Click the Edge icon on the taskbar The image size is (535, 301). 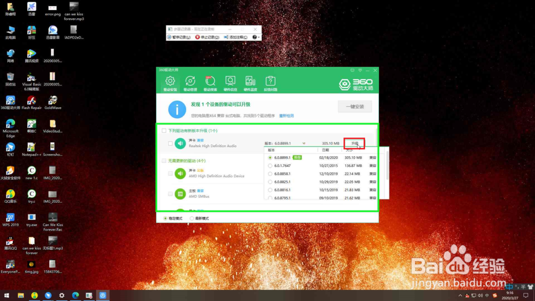75,295
